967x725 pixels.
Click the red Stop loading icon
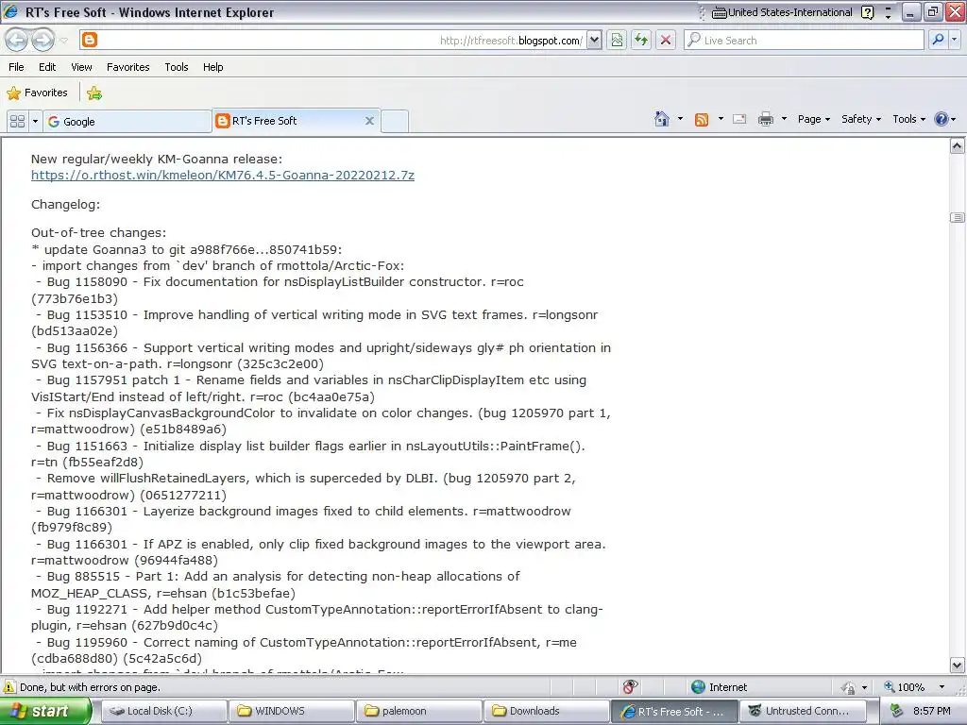point(666,41)
